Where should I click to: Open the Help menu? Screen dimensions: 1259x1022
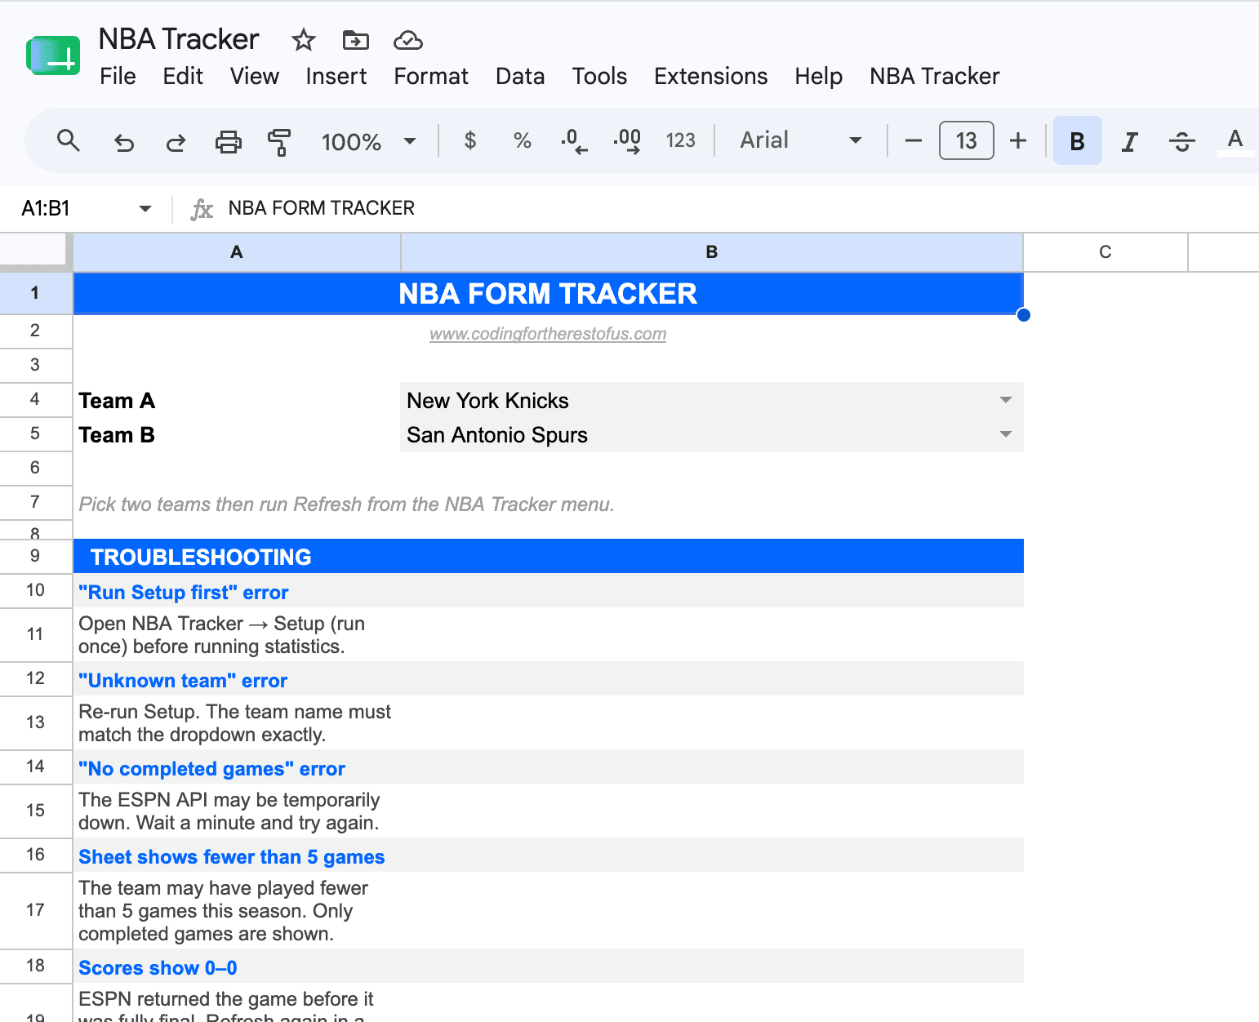819,76
